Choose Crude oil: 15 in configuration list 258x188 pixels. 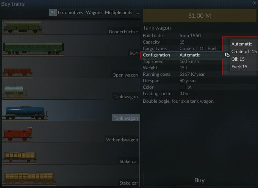coord(244,52)
